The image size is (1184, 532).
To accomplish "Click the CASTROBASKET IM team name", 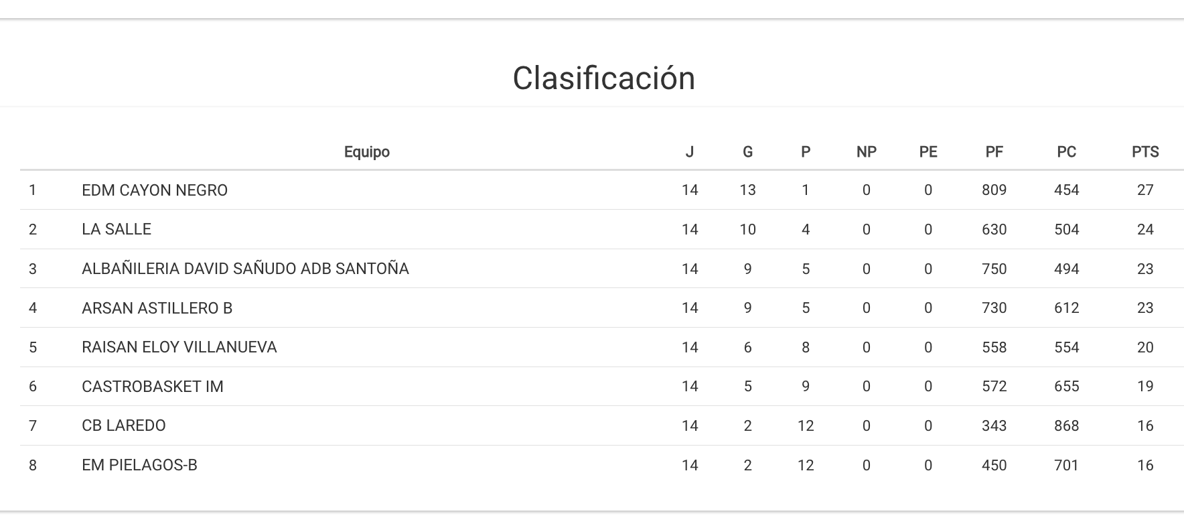I will pyautogui.click(x=153, y=387).
